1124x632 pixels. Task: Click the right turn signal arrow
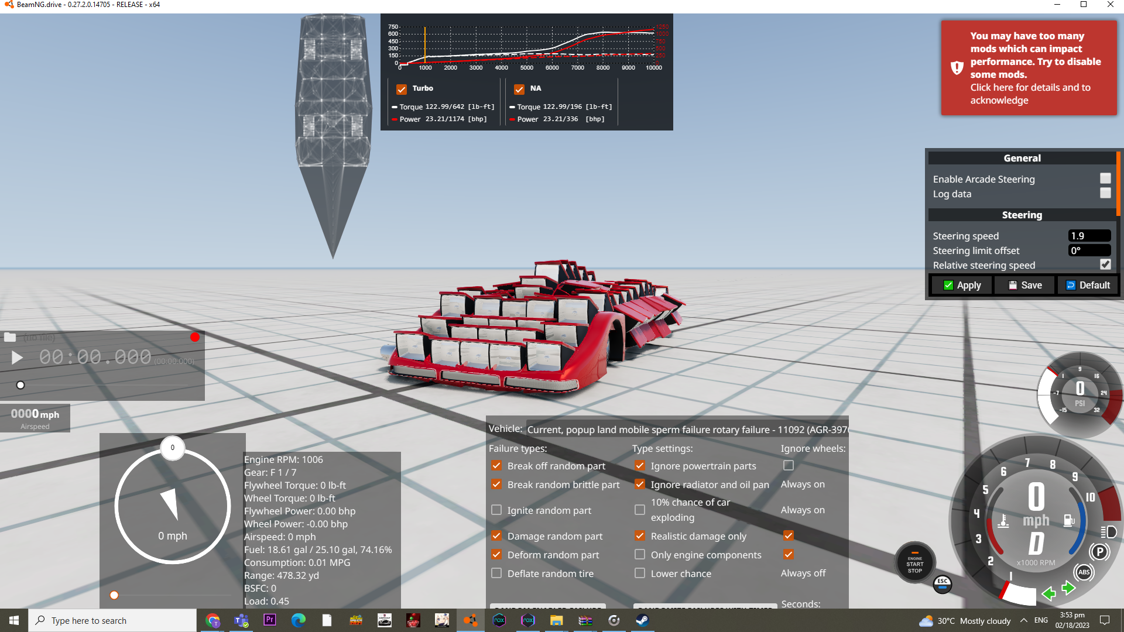[x=1068, y=588]
